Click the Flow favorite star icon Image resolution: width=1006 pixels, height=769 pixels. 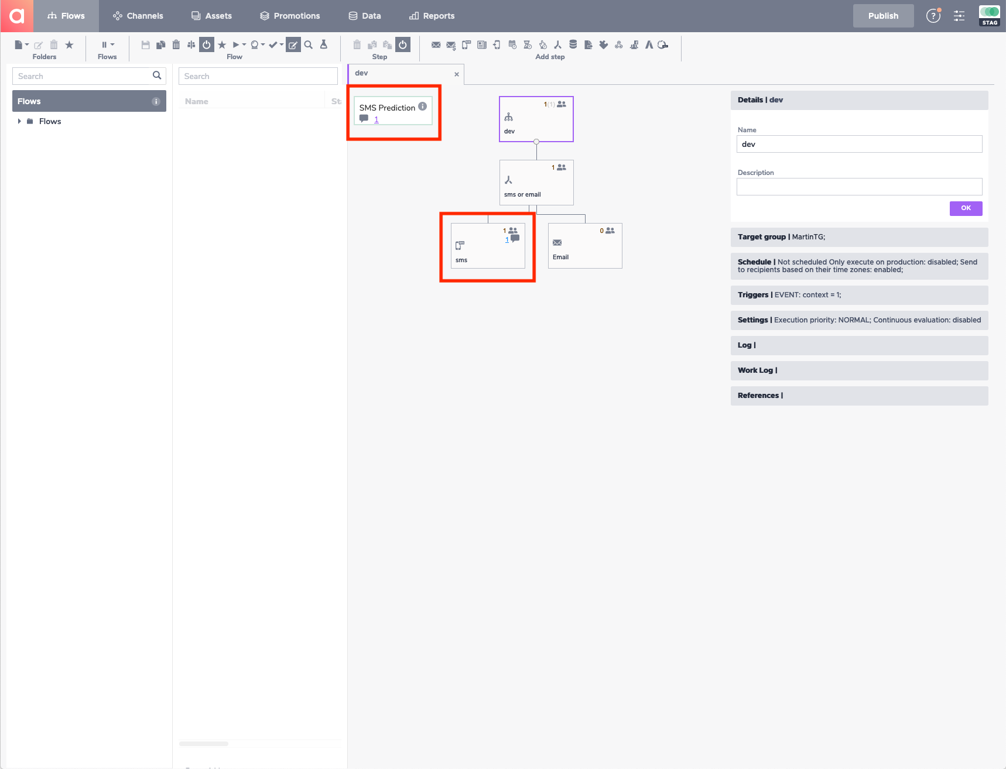[x=222, y=44]
